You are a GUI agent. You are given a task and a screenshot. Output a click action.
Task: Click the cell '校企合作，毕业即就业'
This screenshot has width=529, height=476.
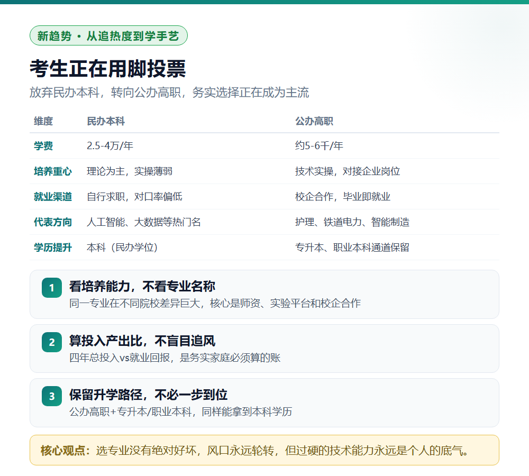[x=343, y=197]
